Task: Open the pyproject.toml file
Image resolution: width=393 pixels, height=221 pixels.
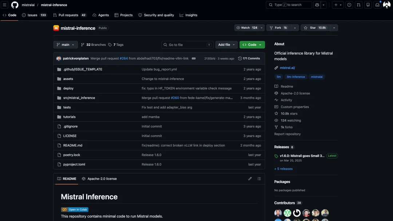Action: 74,164
